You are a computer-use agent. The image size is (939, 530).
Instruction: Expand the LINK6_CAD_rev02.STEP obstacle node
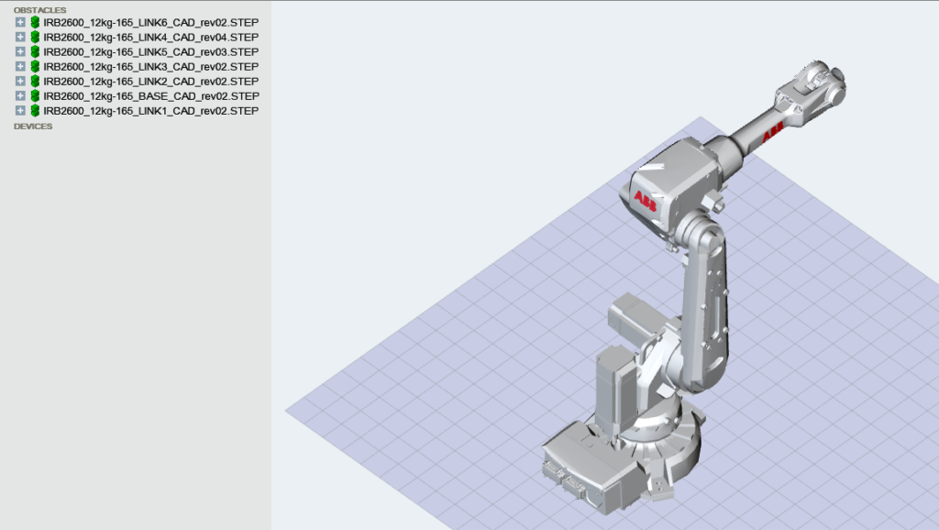tap(20, 22)
